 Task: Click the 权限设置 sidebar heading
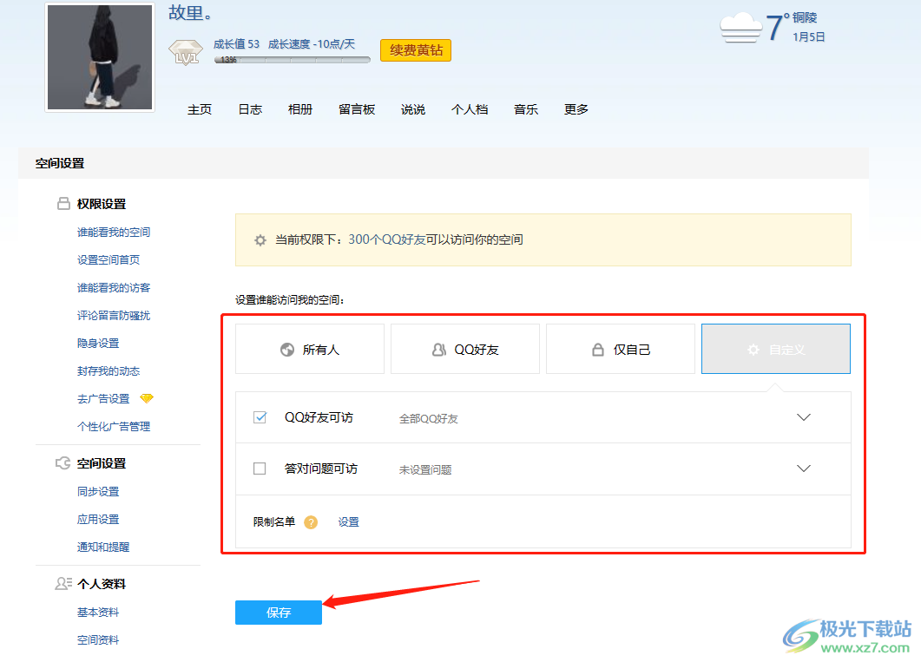(102, 204)
